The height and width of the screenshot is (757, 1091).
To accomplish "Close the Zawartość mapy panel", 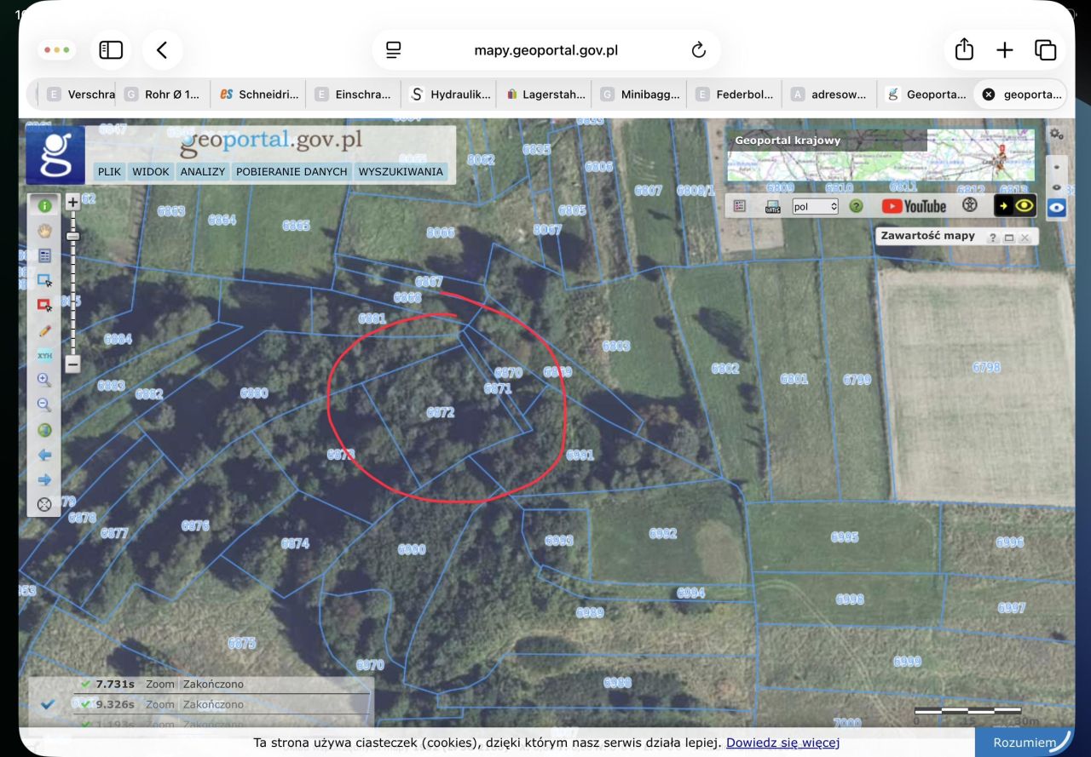I will (1025, 238).
